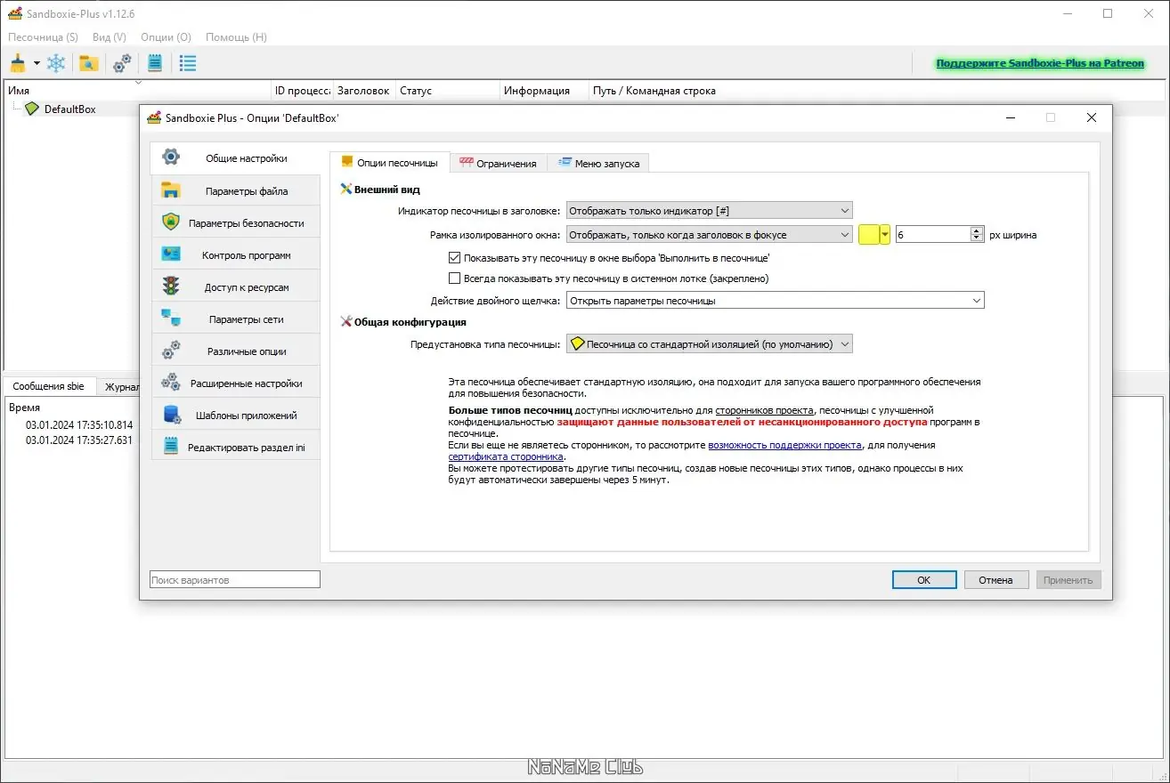
Task: Open the Контроль программ sidebar section
Action: 235,255
